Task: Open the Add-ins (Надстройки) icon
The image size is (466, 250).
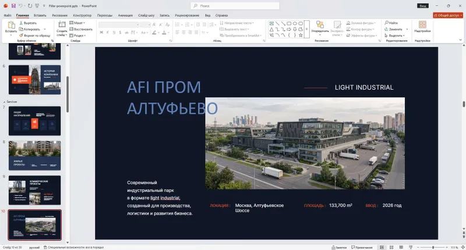Action: tap(422, 24)
